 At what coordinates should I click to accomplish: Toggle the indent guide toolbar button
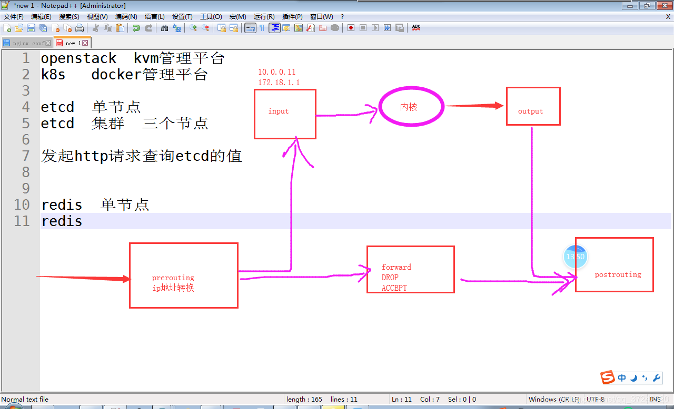[274, 28]
